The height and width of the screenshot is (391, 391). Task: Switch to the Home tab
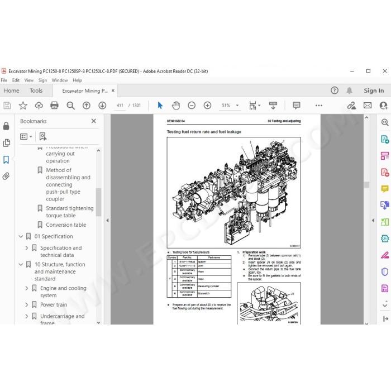pyautogui.click(x=12, y=90)
